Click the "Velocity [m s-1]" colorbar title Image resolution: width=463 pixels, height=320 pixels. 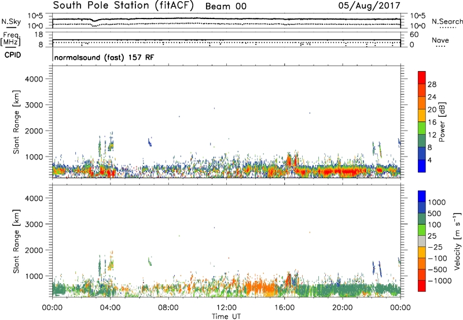point(457,241)
